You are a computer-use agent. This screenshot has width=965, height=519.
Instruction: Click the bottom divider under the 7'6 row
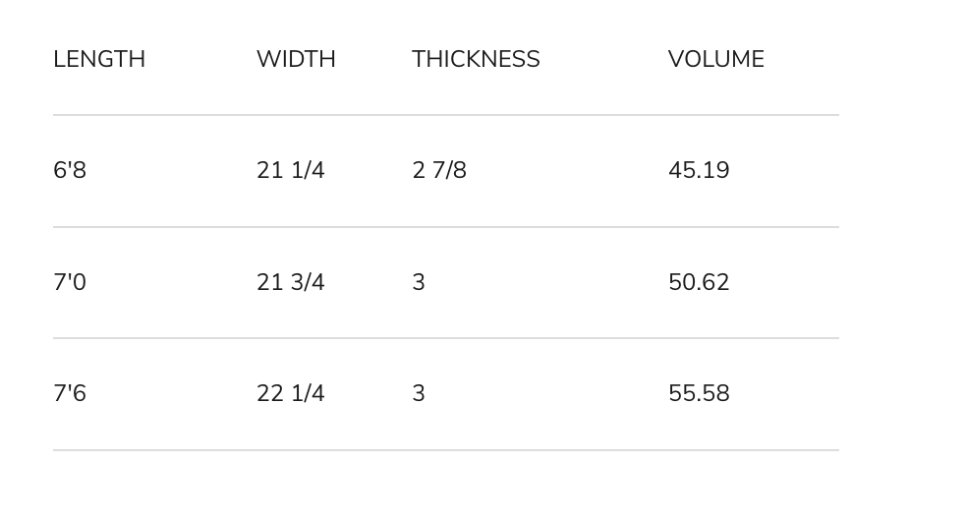click(x=446, y=450)
